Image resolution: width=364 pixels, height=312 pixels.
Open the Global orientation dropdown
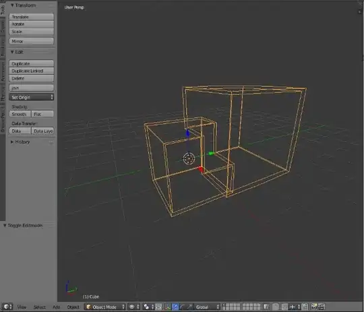pos(207,307)
